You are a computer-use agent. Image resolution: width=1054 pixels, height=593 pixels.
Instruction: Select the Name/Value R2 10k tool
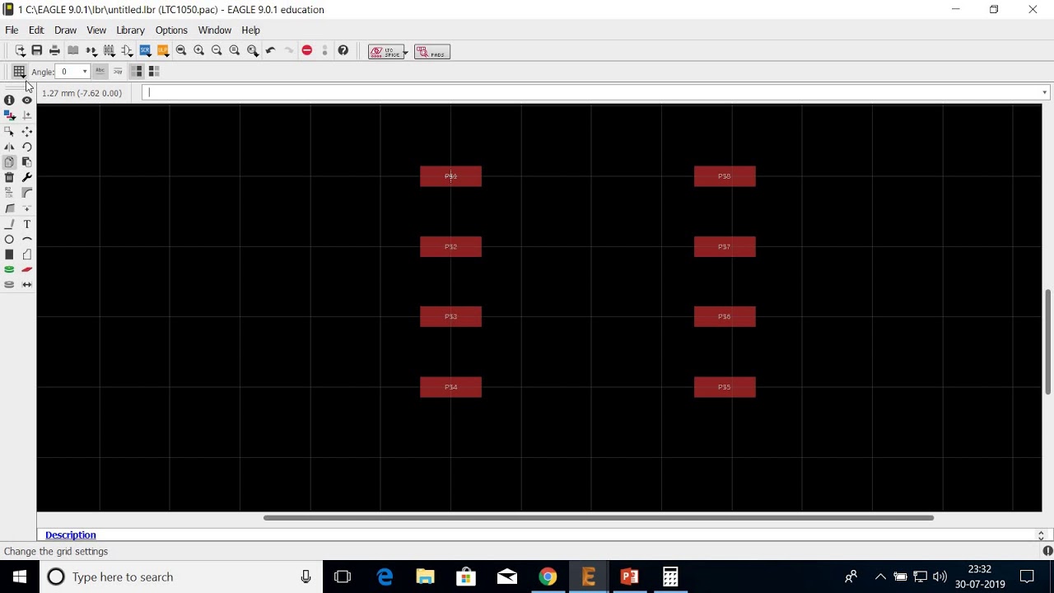click(9, 193)
